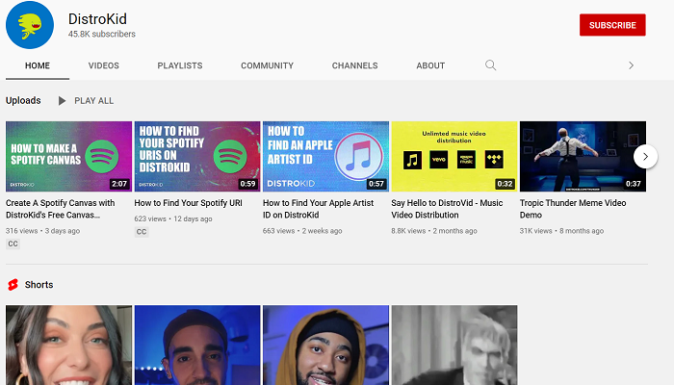The width and height of the screenshot is (674, 385).
Task: Click the DistroKid channel name
Action: point(97,19)
